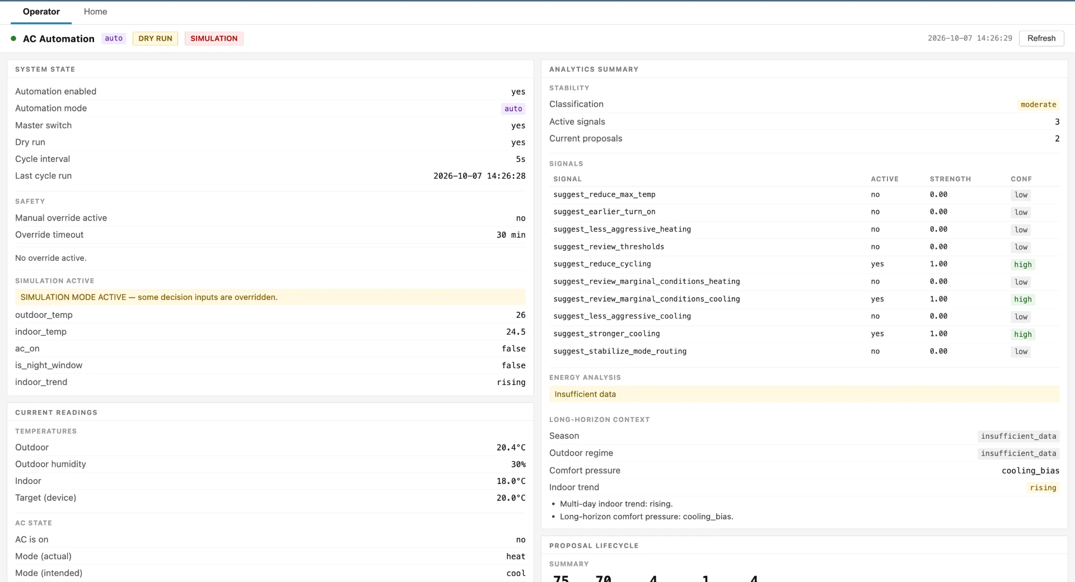Click the CONF column header
This screenshot has width=1075, height=582.
pyautogui.click(x=1021, y=179)
